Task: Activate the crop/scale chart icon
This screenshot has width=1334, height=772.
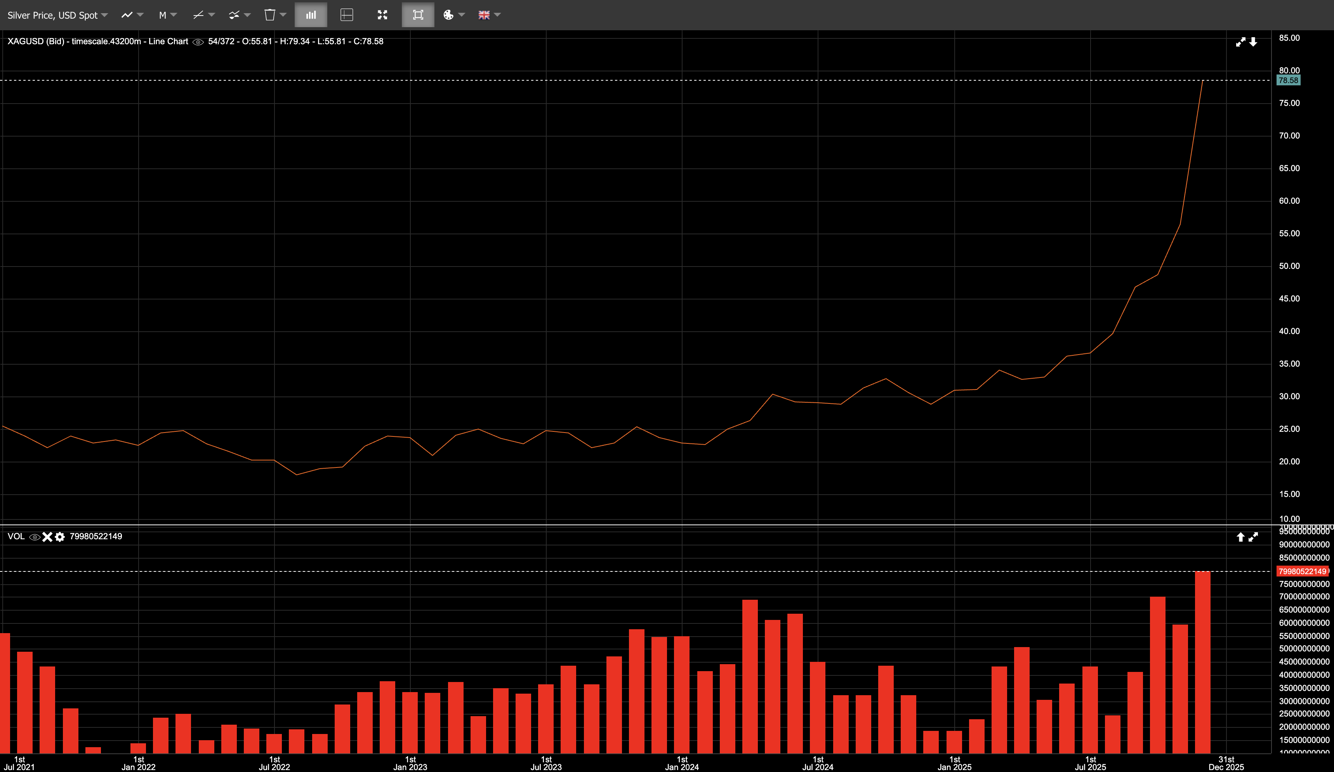Action: pyautogui.click(x=418, y=15)
